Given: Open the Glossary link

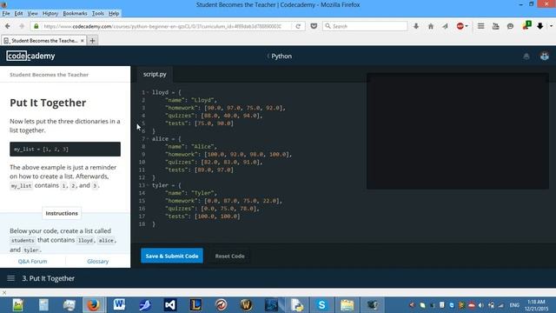Looking at the screenshot, I should 98,261.
